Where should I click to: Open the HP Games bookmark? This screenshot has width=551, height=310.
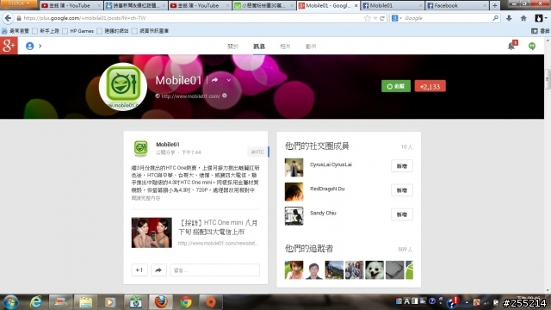click(78, 31)
